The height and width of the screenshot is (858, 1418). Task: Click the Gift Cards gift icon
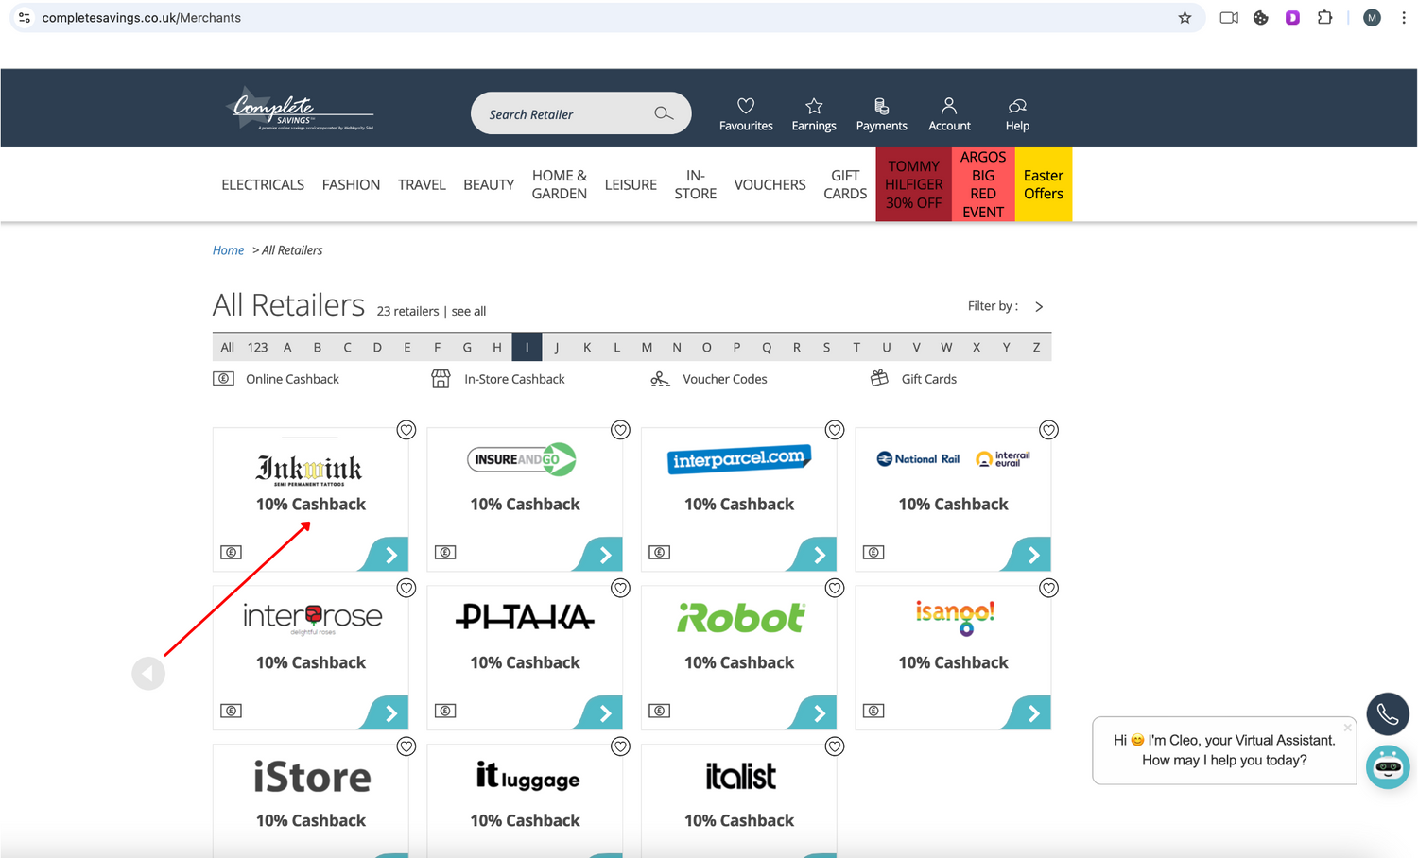click(x=879, y=378)
